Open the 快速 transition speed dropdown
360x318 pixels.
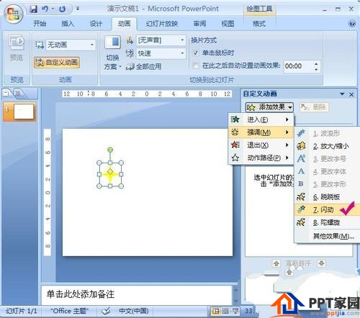[182, 53]
